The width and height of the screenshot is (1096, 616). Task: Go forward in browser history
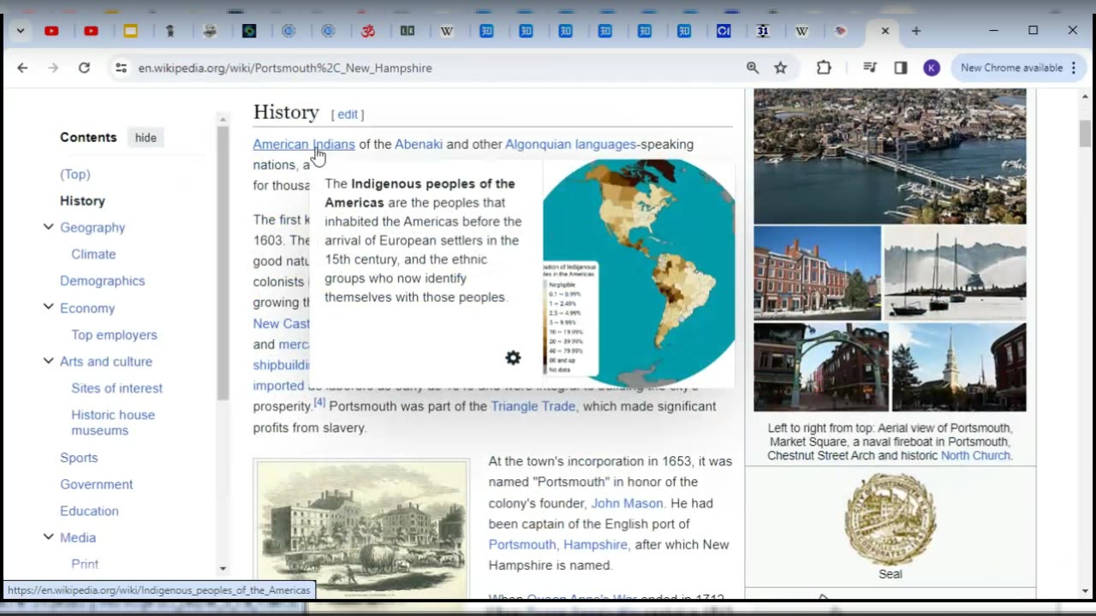[53, 68]
